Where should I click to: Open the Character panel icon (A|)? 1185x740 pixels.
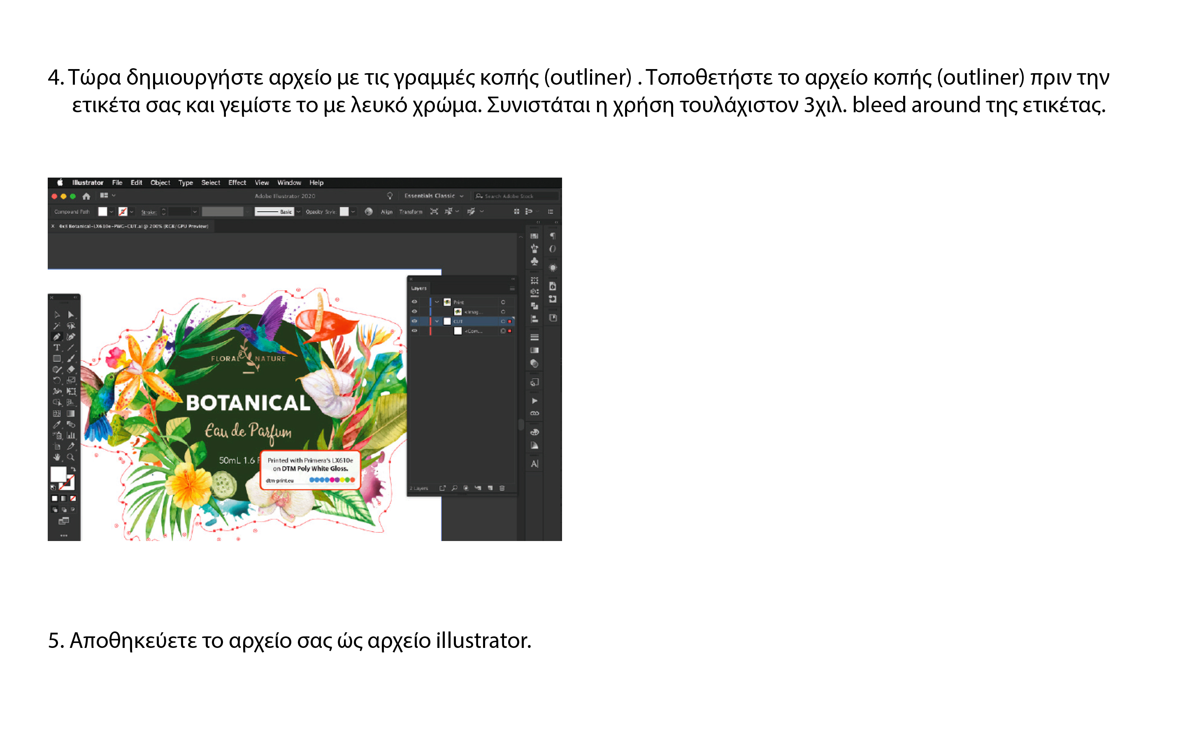tap(535, 463)
